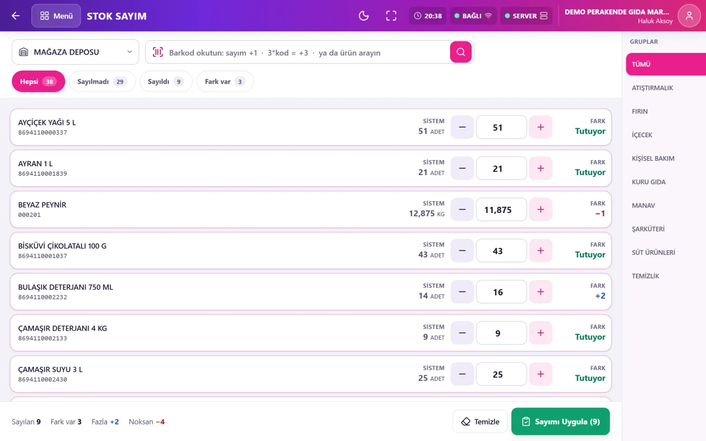The height and width of the screenshot is (441, 706).
Task: Select the Sayıldı filter tab
Action: click(166, 82)
